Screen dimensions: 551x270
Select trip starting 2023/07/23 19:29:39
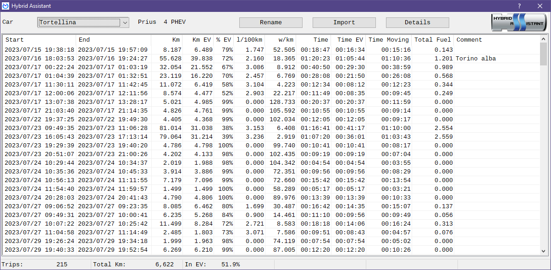pos(271,146)
